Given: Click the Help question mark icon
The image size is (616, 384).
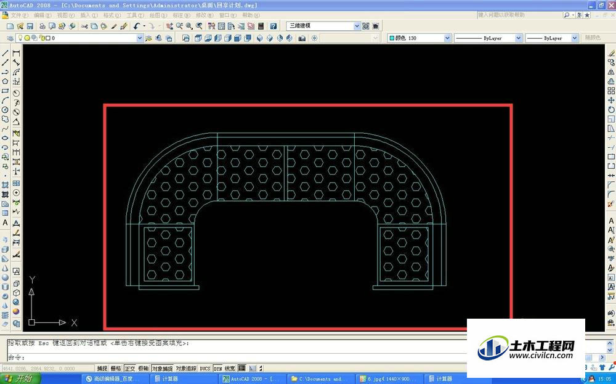Looking at the screenshot, I should pos(274,26).
